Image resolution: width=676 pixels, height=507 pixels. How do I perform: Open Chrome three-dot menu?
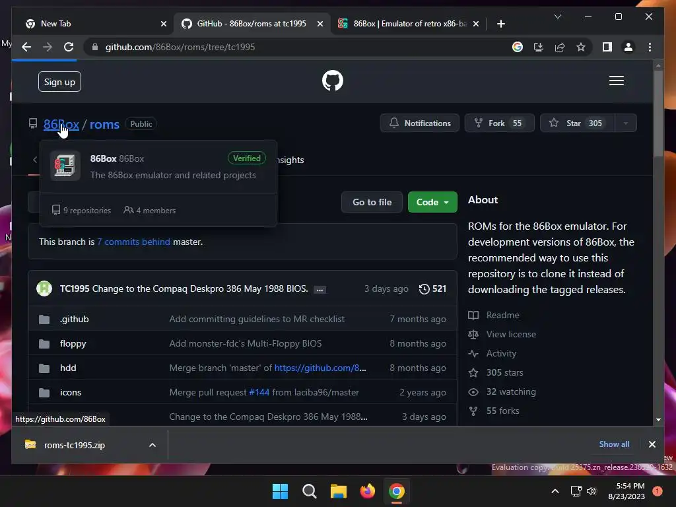[650, 47]
